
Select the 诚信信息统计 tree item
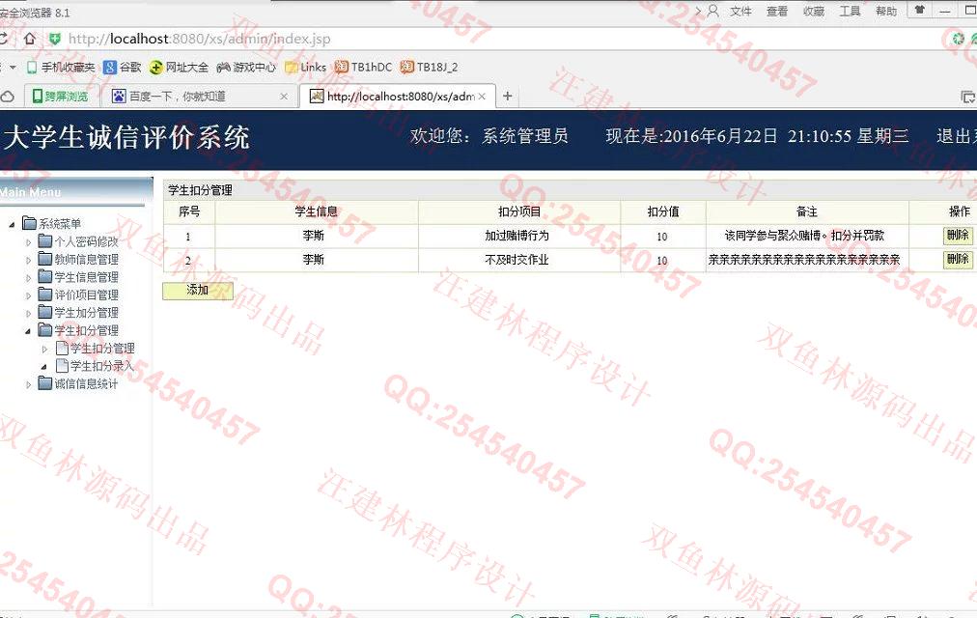[x=86, y=383]
